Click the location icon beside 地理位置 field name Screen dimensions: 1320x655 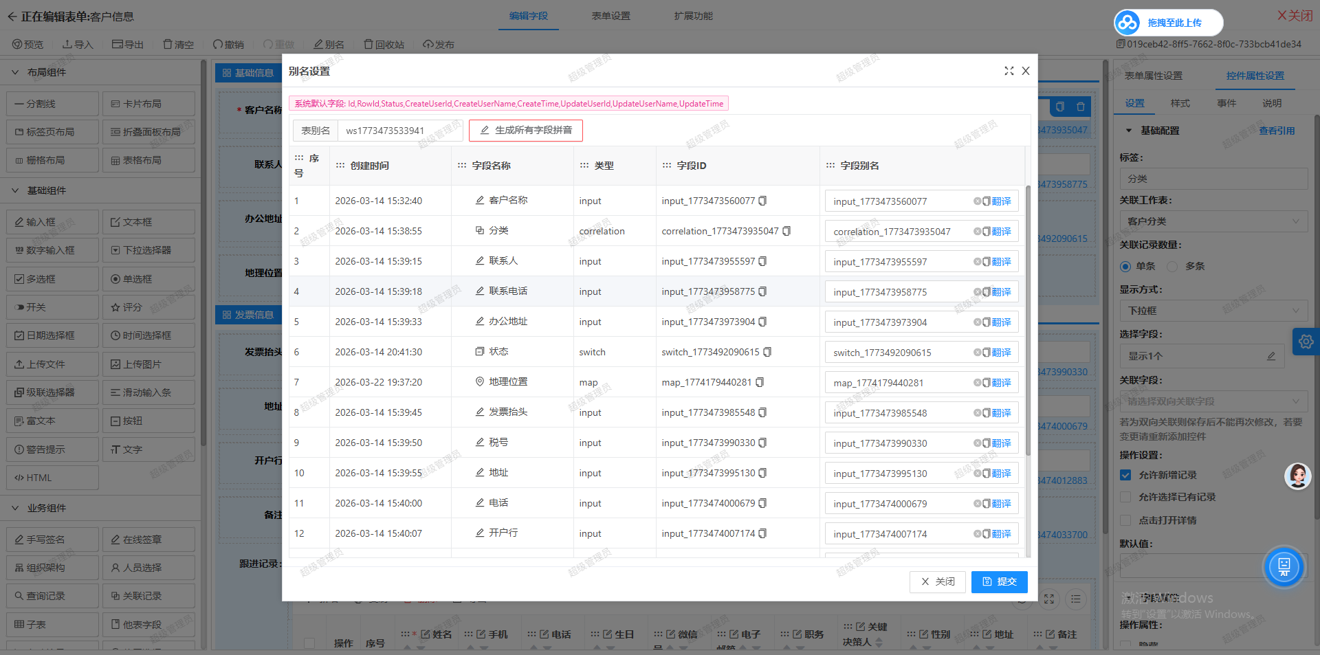tap(480, 381)
